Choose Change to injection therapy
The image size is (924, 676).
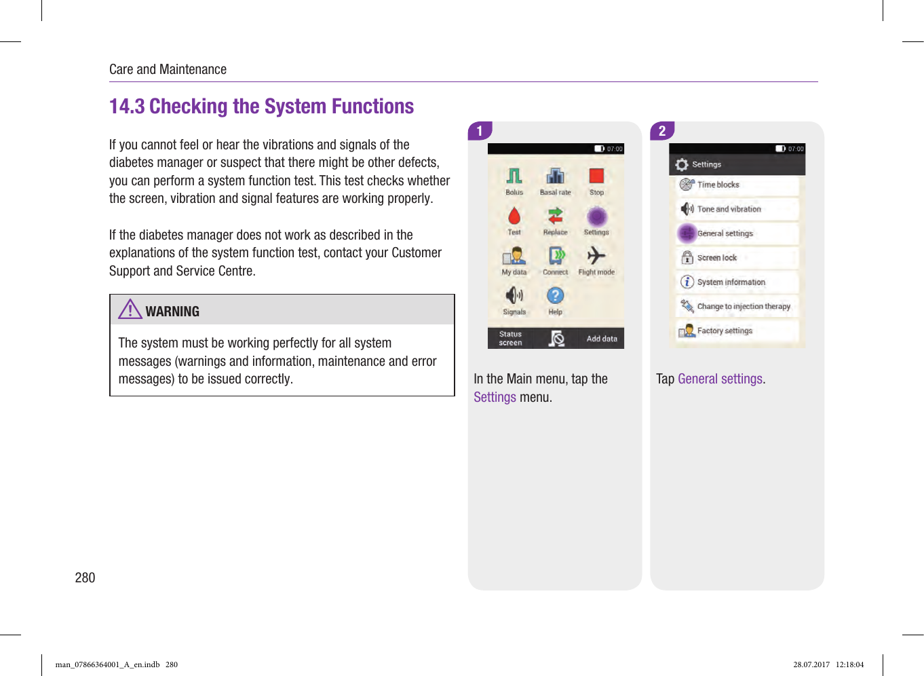click(x=737, y=307)
